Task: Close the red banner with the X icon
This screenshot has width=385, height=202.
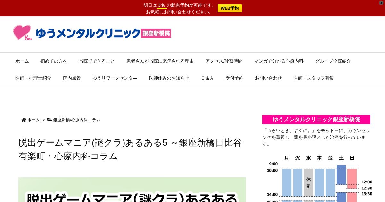Action: point(381,3)
